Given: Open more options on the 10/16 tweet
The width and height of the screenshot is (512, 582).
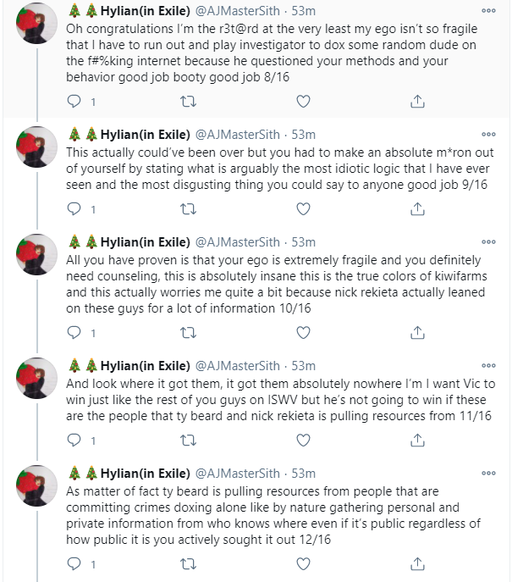Looking at the screenshot, I should point(488,242).
